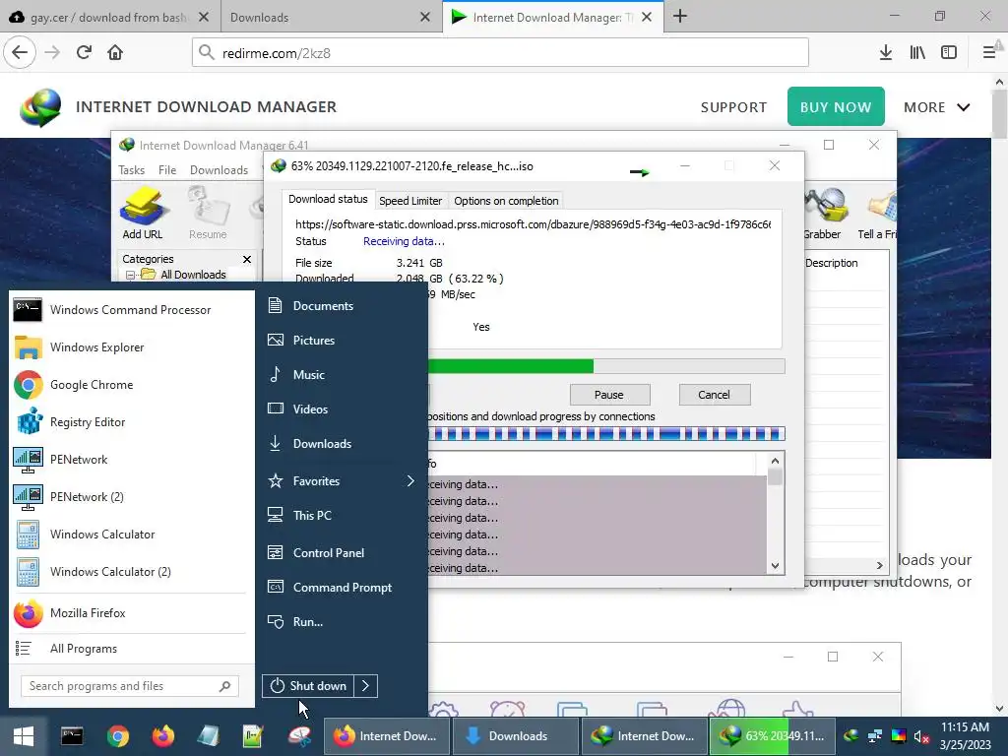Open Firefox pinned icon on taskbar
This screenshot has height=756, width=1008.
(x=162, y=736)
